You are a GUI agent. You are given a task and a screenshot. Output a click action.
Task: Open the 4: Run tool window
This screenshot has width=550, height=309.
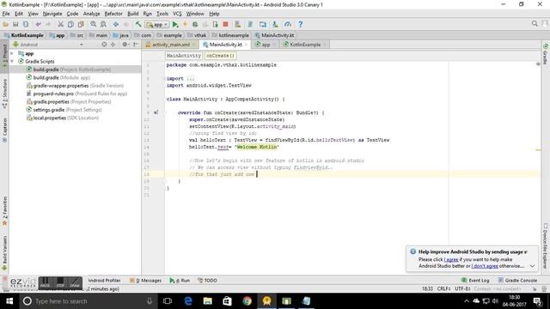click(180, 281)
